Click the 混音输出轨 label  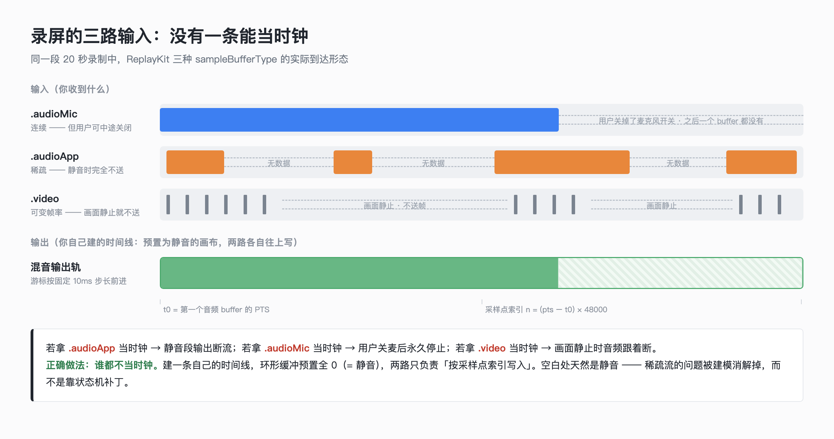click(x=56, y=267)
